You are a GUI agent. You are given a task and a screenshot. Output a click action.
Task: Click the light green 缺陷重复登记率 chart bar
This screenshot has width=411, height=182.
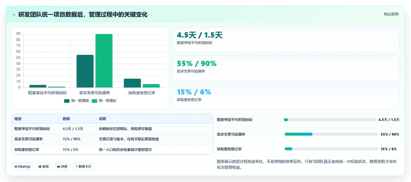tap(151, 86)
